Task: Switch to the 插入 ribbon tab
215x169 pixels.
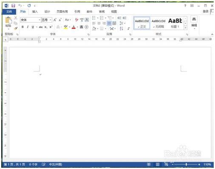Action: click(x=35, y=11)
